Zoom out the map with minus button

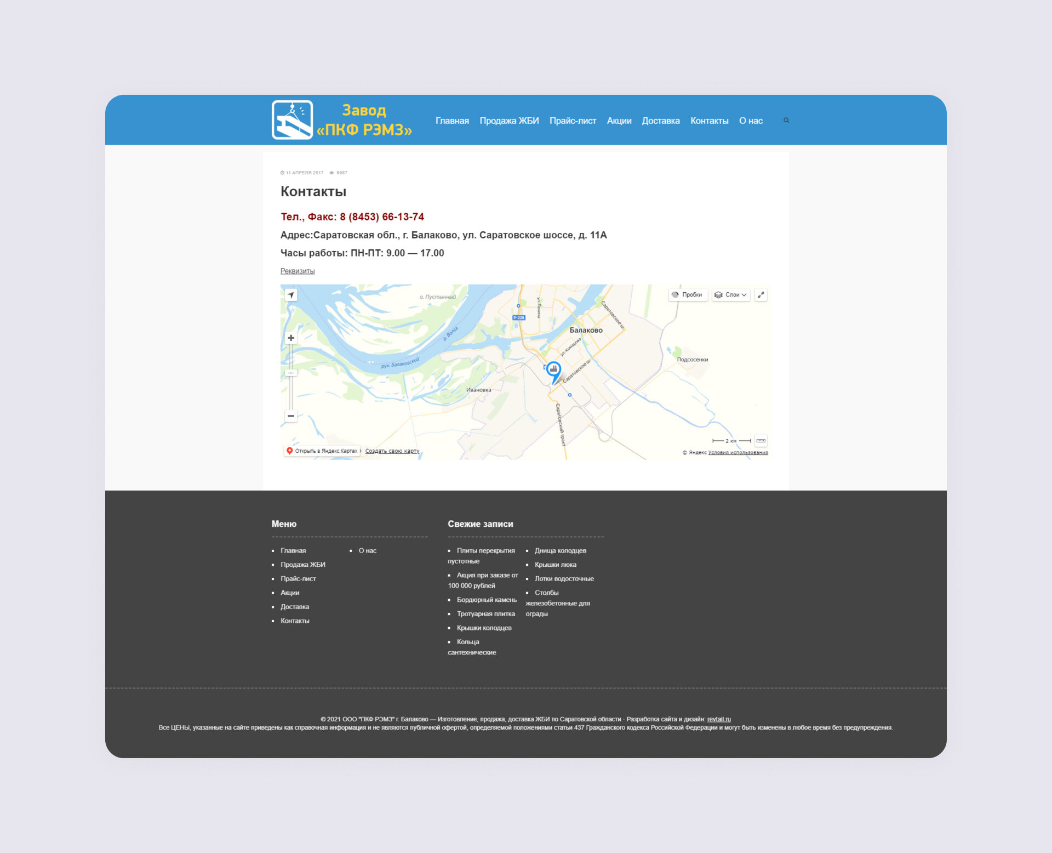coord(291,416)
